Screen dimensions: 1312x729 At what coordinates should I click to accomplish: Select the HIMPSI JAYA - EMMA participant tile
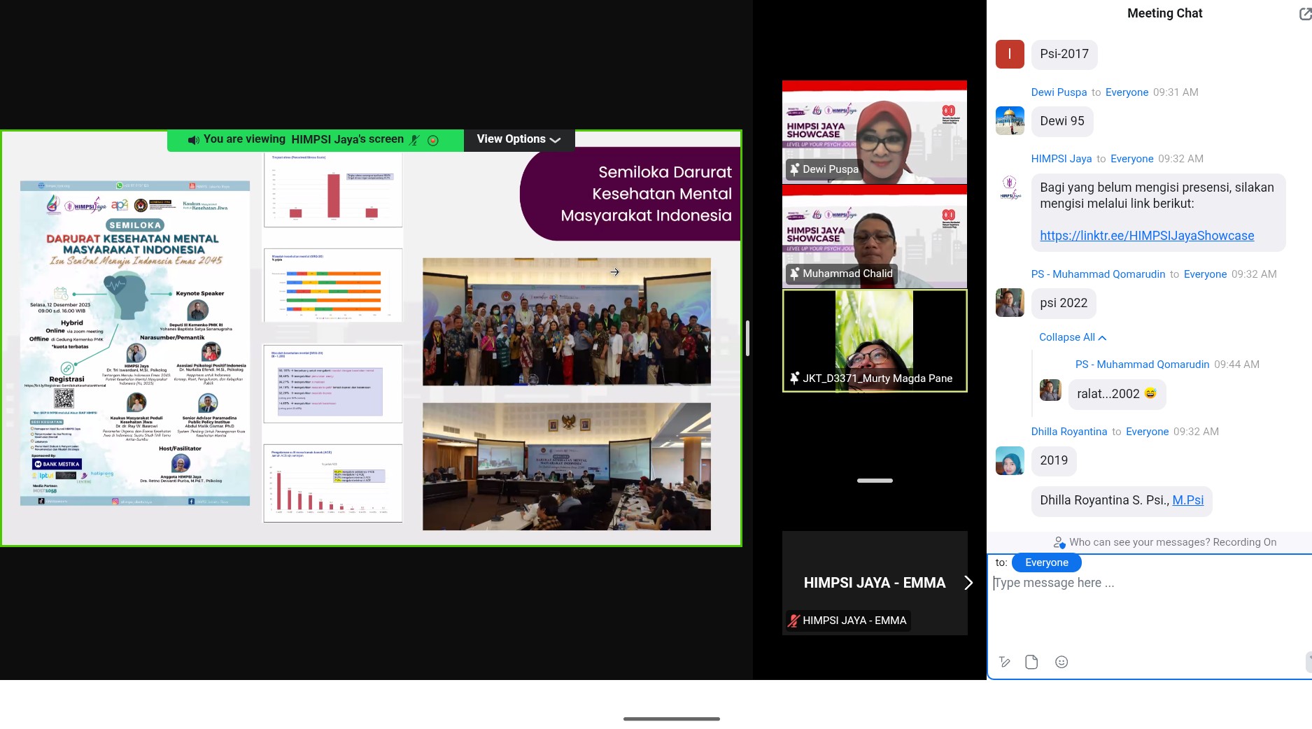point(875,583)
